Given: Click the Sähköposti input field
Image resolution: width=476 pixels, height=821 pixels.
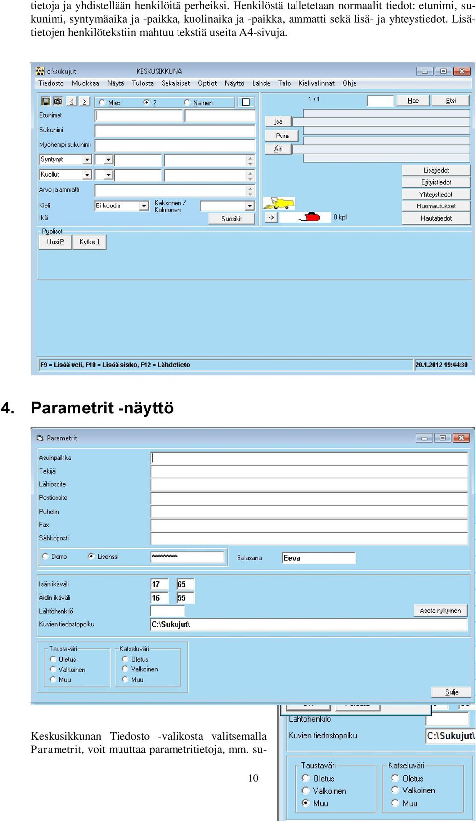Looking at the screenshot, I should coord(309,538).
